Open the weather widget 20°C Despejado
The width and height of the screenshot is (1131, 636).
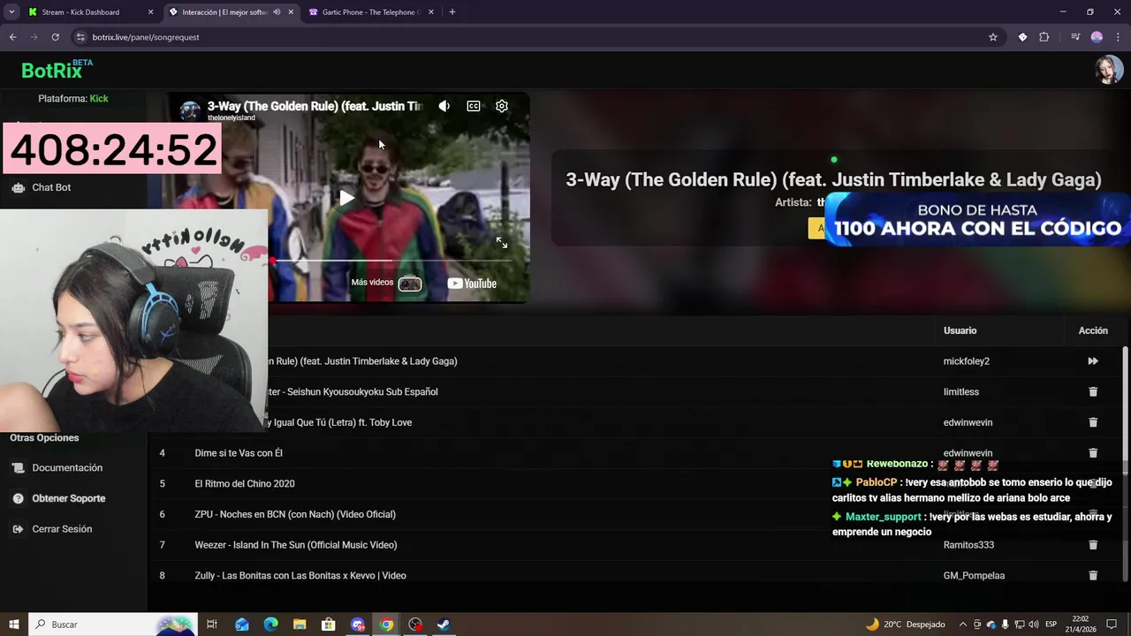pos(906,625)
